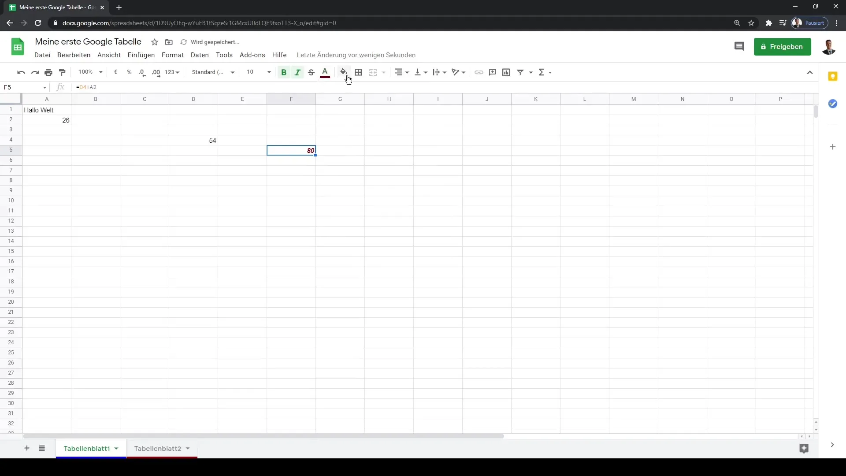The width and height of the screenshot is (846, 476).
Task: Insert borders around cells
Action: 359,72
